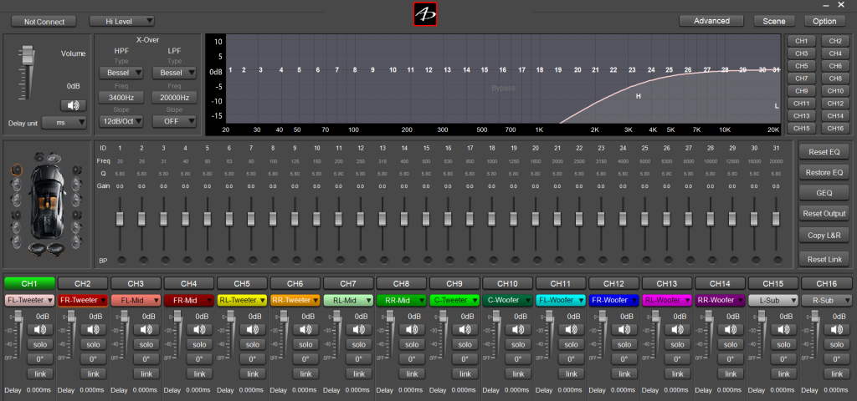Mute the CH8 RR-Mid channel
The height and width of the screenshot is (401, 857).
point(412,330)
